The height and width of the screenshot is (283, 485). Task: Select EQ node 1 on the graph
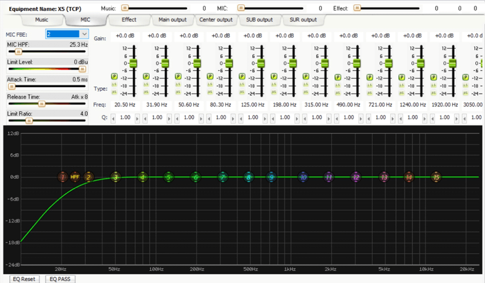[63, 177]
